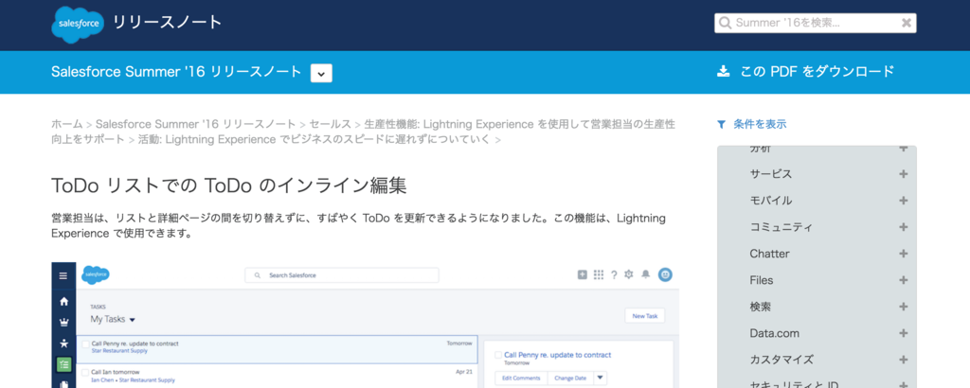Click the user avatar smiley icon
Screen dimensions: 970x388
pyautogui.click(x=665, y=275)
